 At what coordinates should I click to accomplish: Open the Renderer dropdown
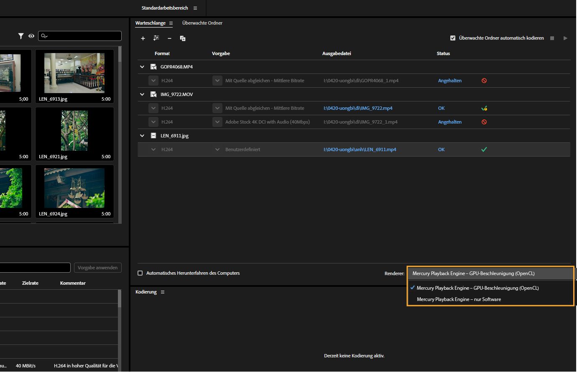tap(490, 273)
